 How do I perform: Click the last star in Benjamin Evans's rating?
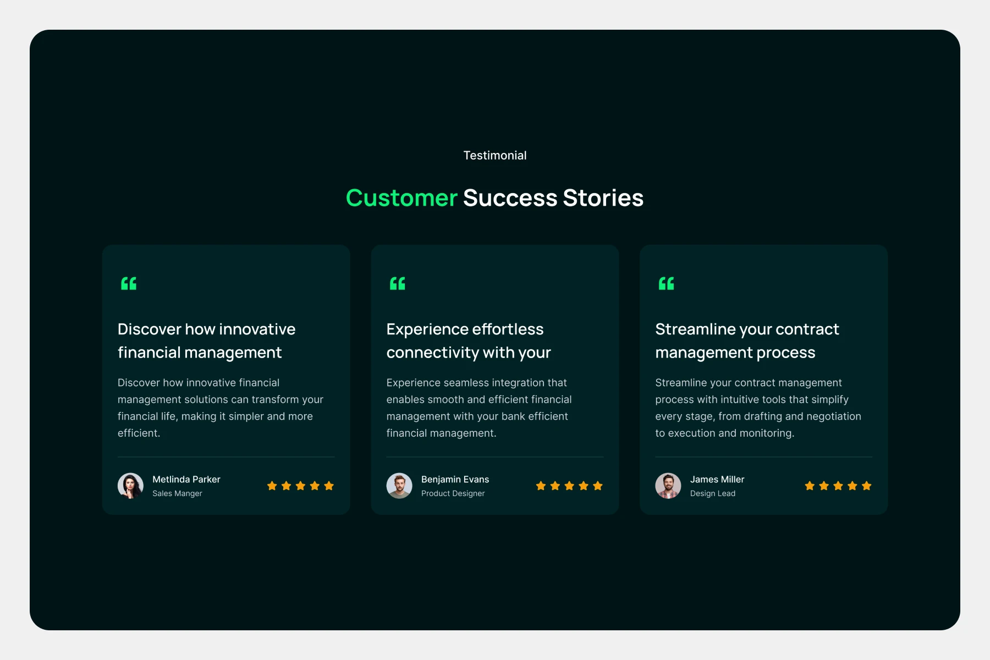click(598, 486)
